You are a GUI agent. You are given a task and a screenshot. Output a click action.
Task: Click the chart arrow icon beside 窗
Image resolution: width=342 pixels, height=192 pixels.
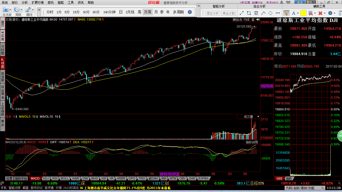(x=258, y=20)
